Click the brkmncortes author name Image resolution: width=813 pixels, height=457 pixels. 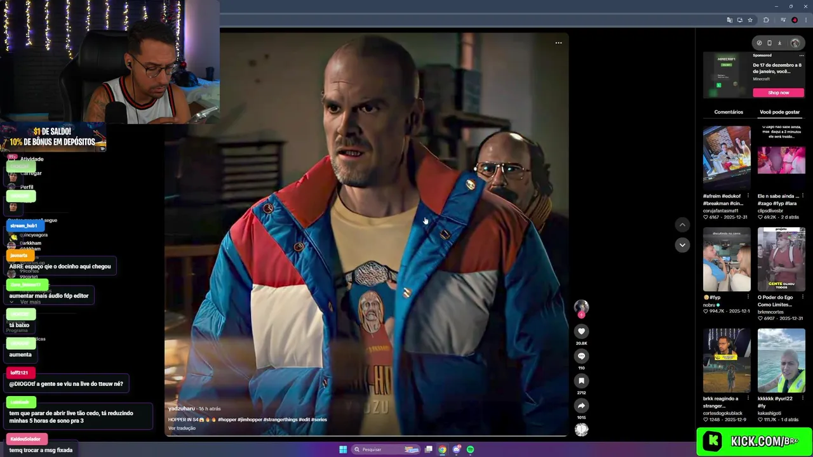(770, 312)
